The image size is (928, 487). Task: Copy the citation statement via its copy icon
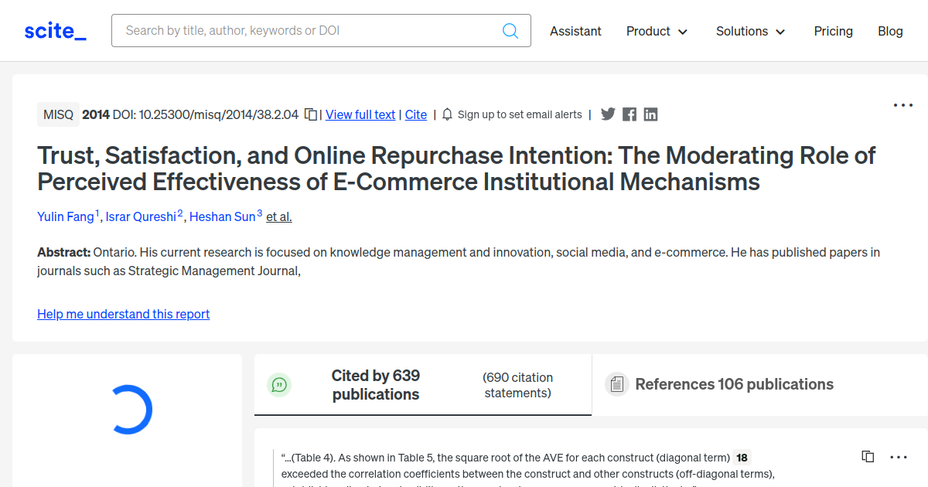coord(867,456)
